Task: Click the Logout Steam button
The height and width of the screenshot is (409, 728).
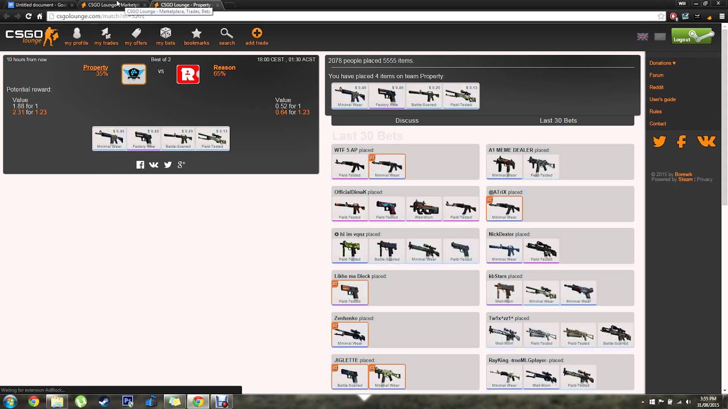Action: click(x=692, y=37)
